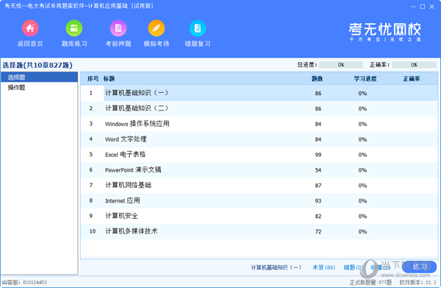Click the 题数 column header
This screenshot has width=441, height=288.
pos(317,79)
